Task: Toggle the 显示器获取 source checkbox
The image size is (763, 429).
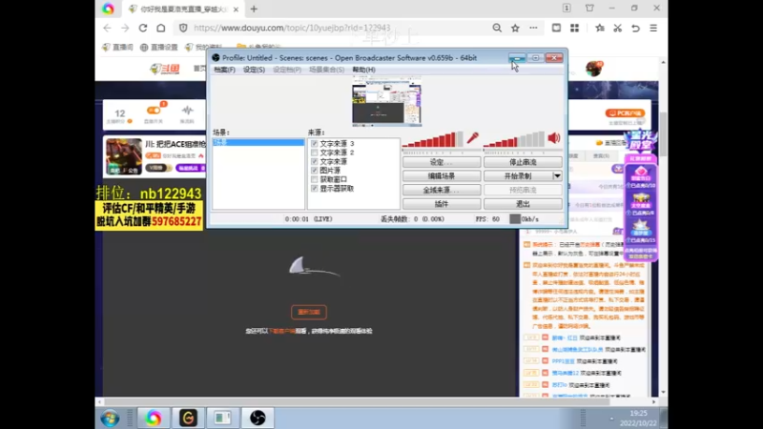Action: [315, 188]
